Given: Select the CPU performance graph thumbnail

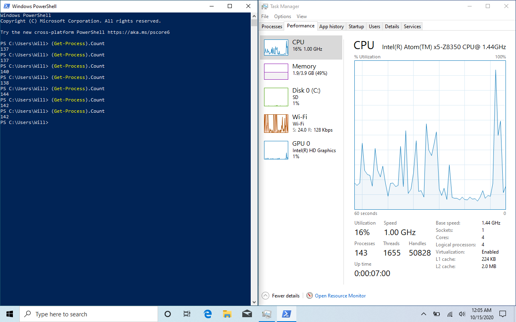Looking at the screenshot, I should point(276,47).
